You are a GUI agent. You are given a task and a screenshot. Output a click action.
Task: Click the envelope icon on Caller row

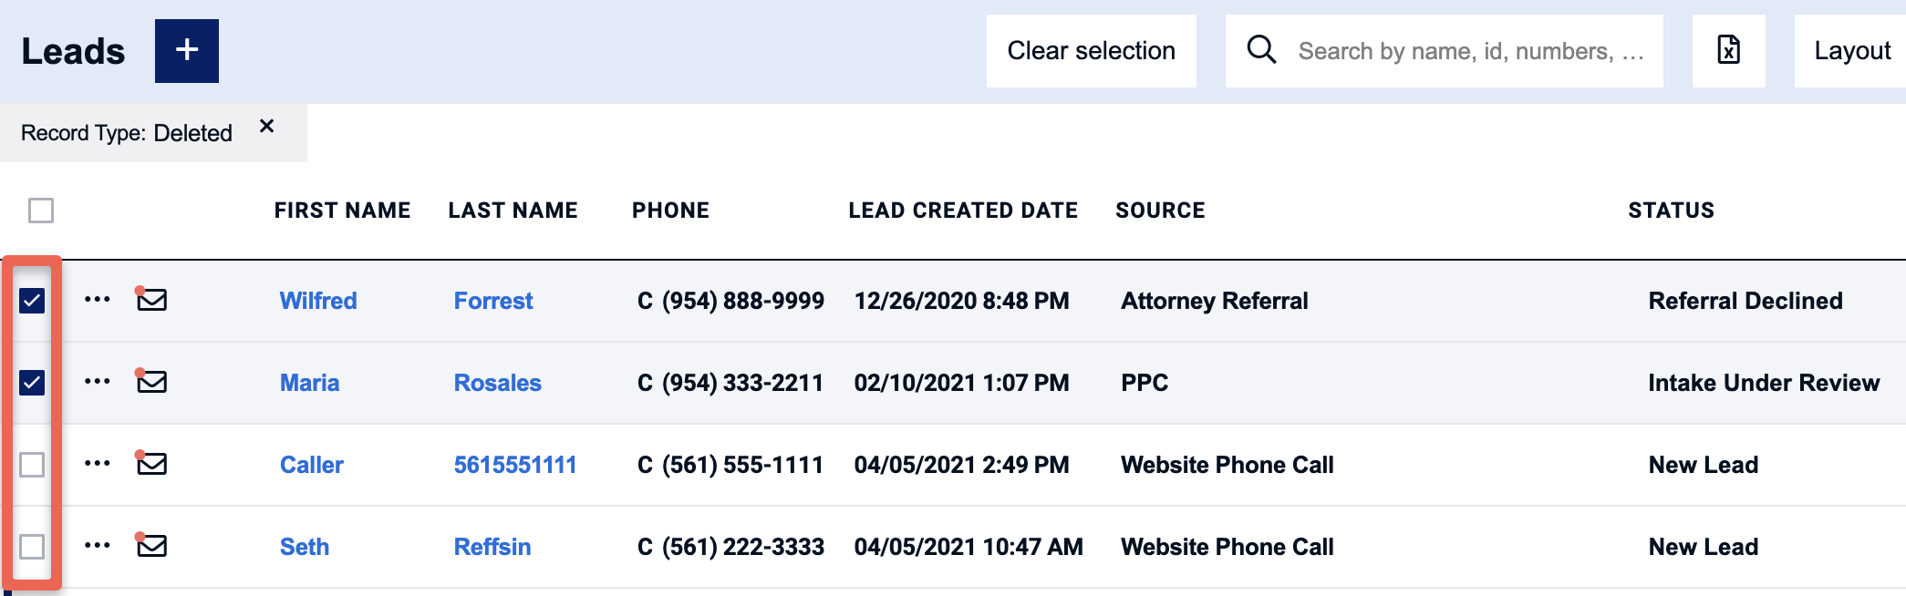(151, 463)
